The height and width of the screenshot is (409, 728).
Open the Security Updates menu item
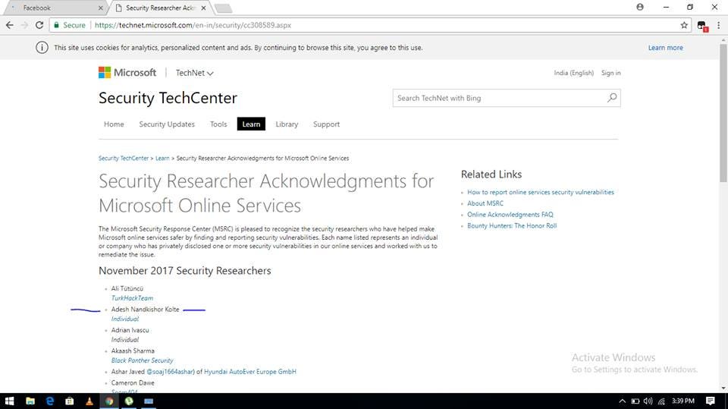point(167,124)
